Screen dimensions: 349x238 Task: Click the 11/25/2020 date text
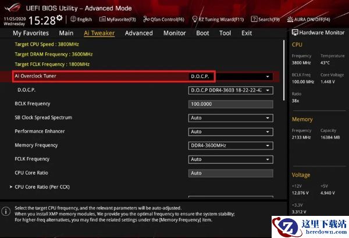[x=15, y=19]
